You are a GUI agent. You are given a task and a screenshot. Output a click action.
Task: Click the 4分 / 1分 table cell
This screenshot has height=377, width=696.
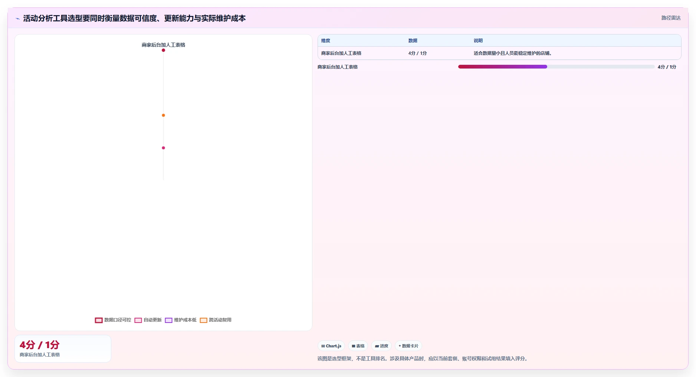coord(418,53)
